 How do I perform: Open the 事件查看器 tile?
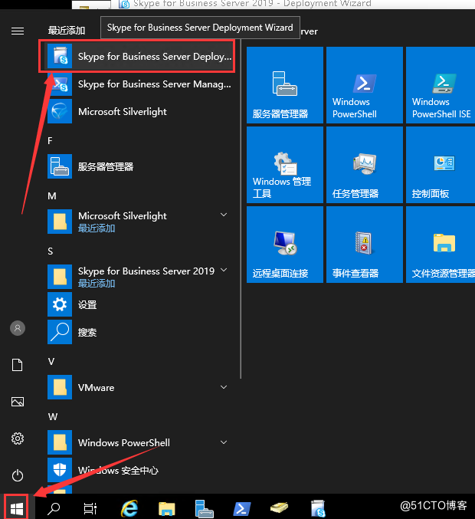point(365,245)
